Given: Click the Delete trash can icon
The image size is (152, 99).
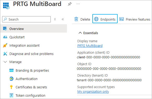Looking at the screenshot, I should coord(76,19).
